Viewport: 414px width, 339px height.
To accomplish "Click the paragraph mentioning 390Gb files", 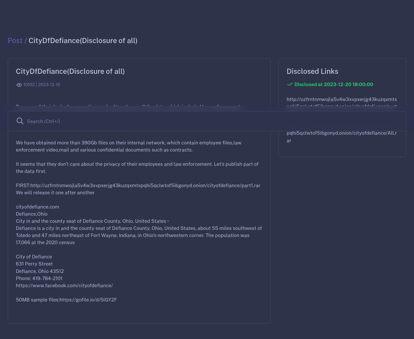I will click(128, 146).
